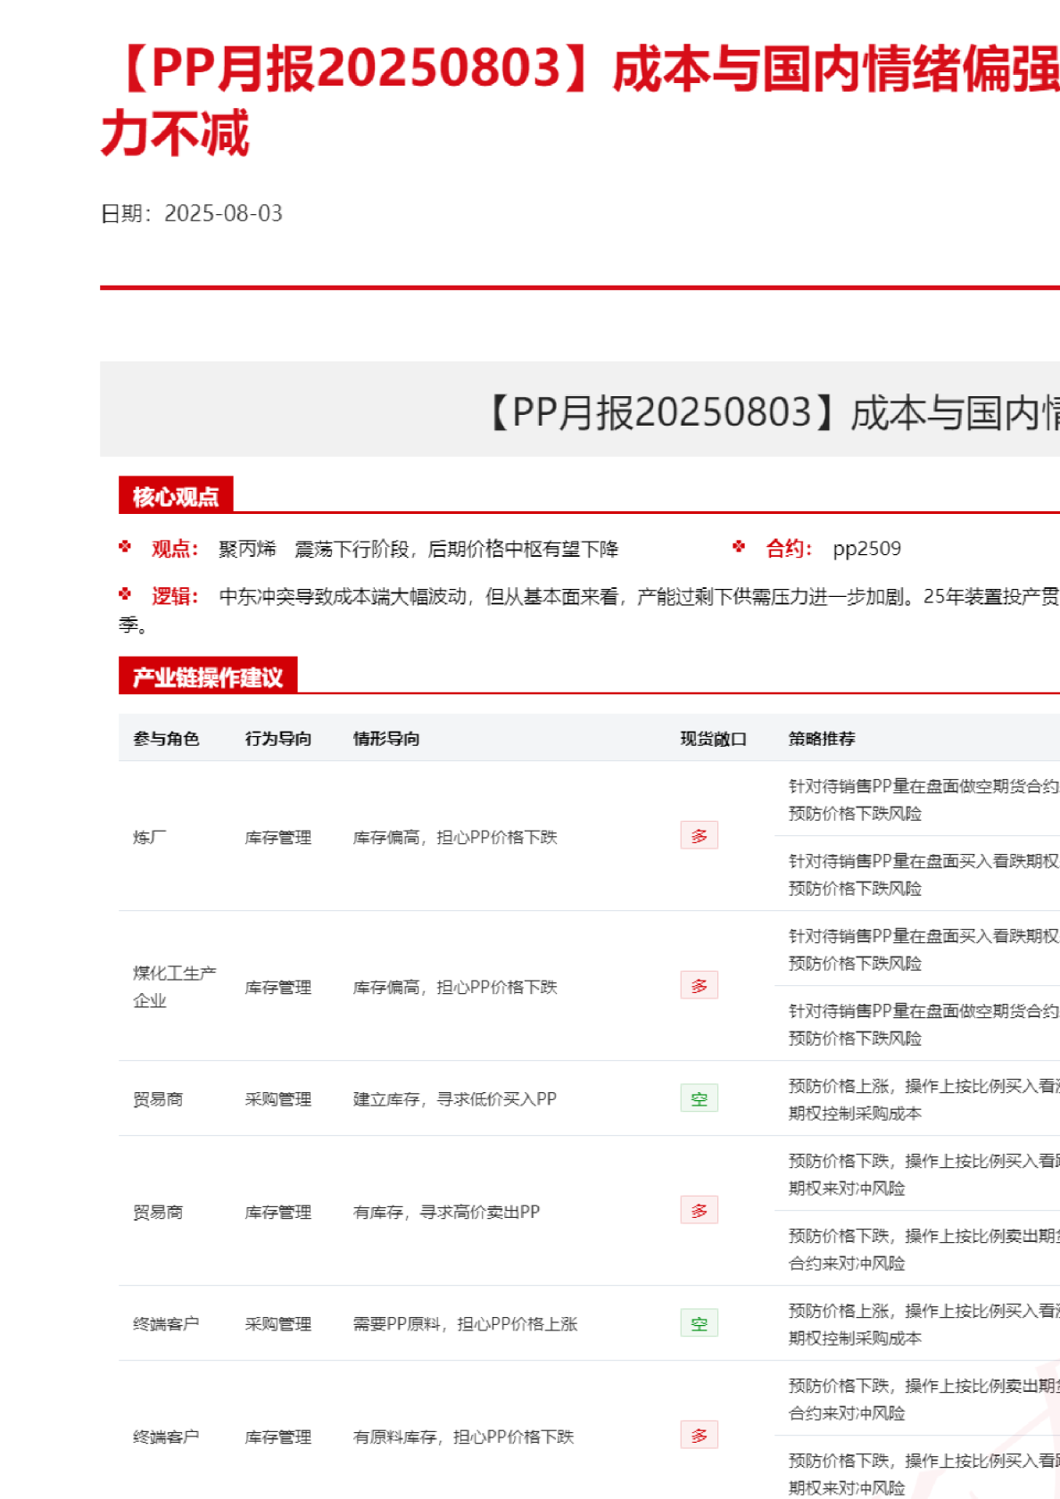Click the green 空 badge in 贸易商 采购管理 row
Image resolution: width=1060 pixels, height=1499 pixels.
tap(699, 1098)
